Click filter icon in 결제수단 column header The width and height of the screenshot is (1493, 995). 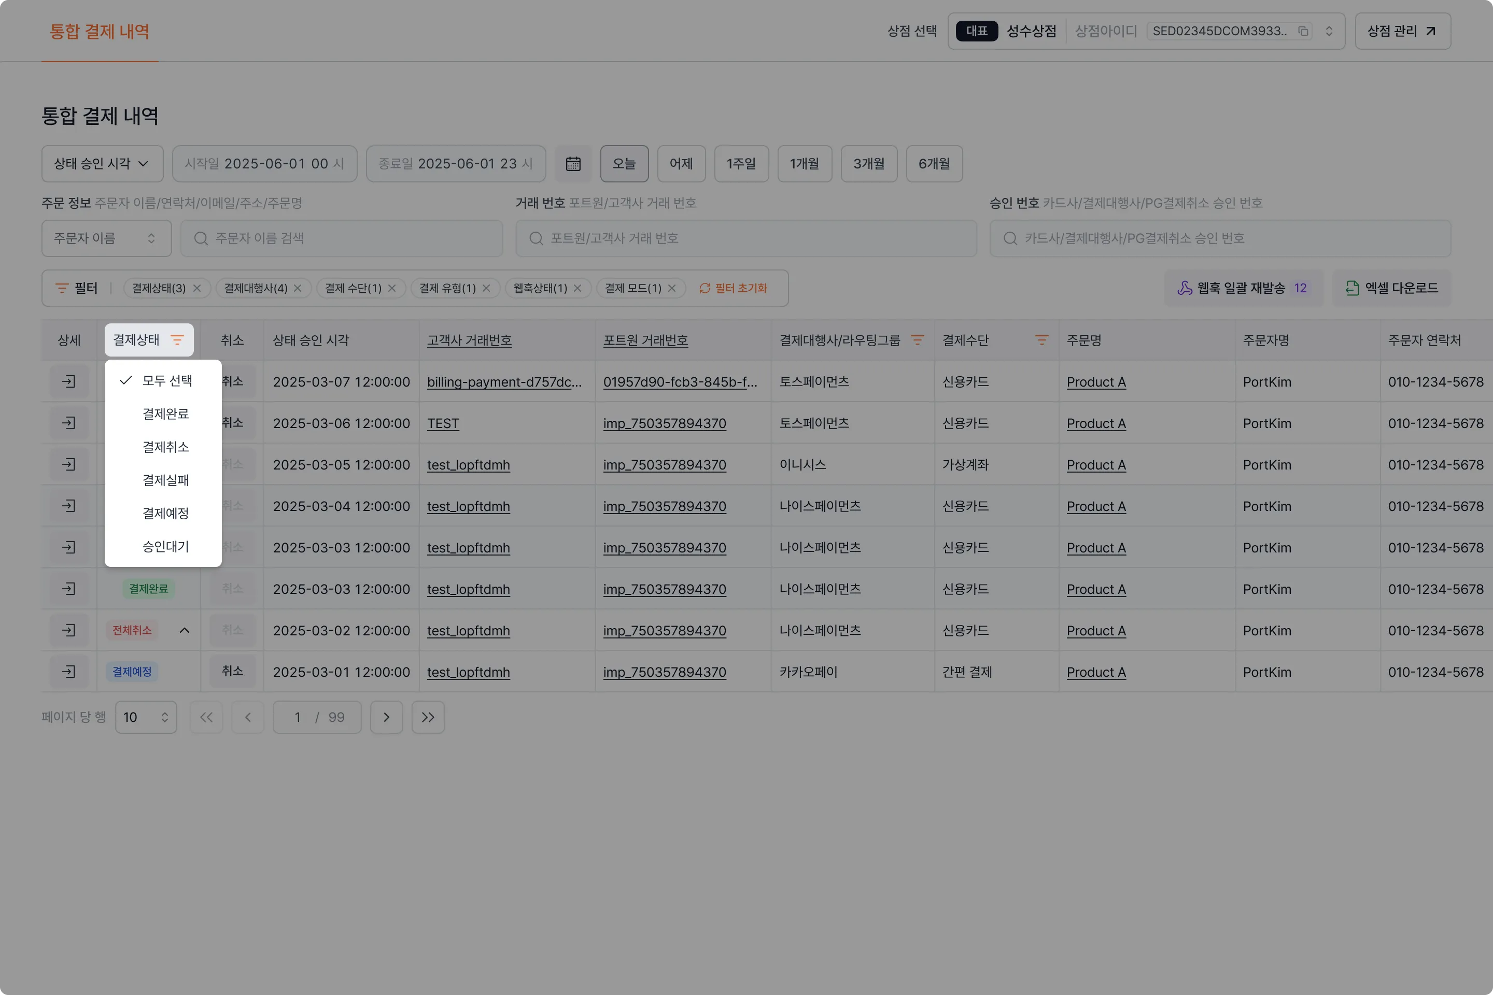1041,340
